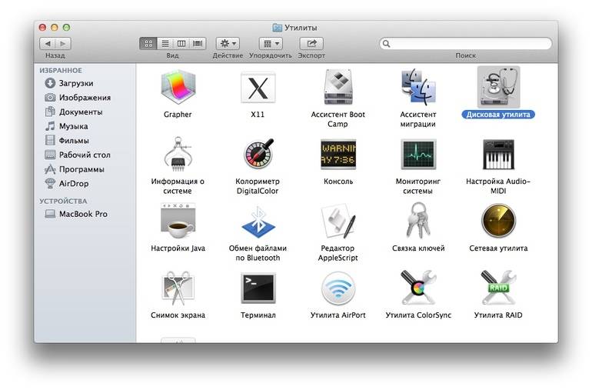The height and width of the screenshot is (390, 592).
Task: Select Загрузки in the sidebar
Action: (75, 83)
